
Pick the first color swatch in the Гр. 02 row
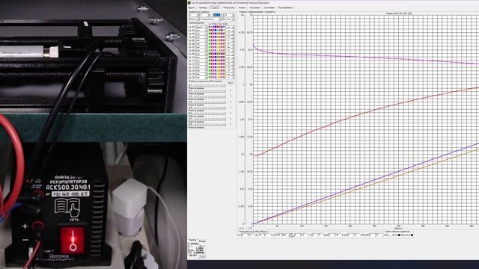pyautogui.click(x=210, y=30)
